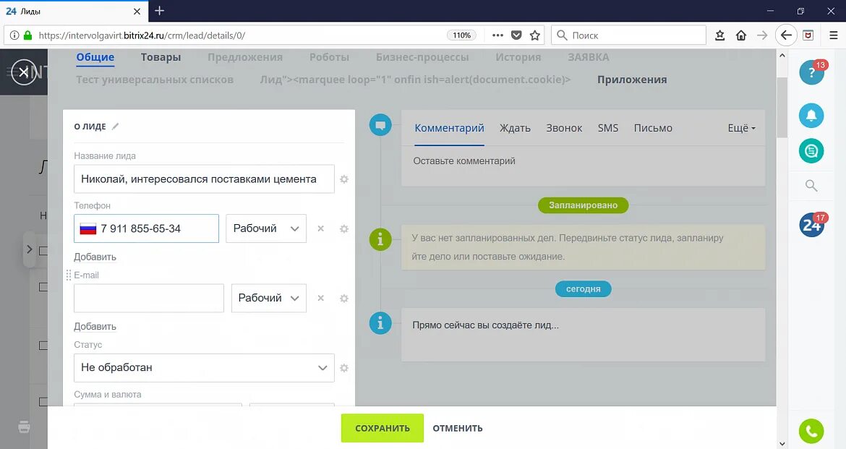Click the drag handle beside E-mail label
Viewport: 846px width, 449px height.
click(x=69, y=275)
